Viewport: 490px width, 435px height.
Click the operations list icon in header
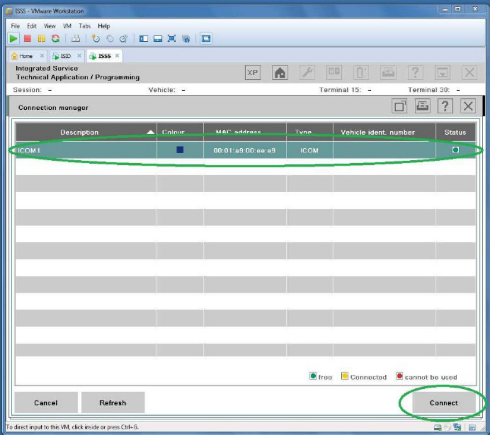pyautogui.click(x=334, y=72)
